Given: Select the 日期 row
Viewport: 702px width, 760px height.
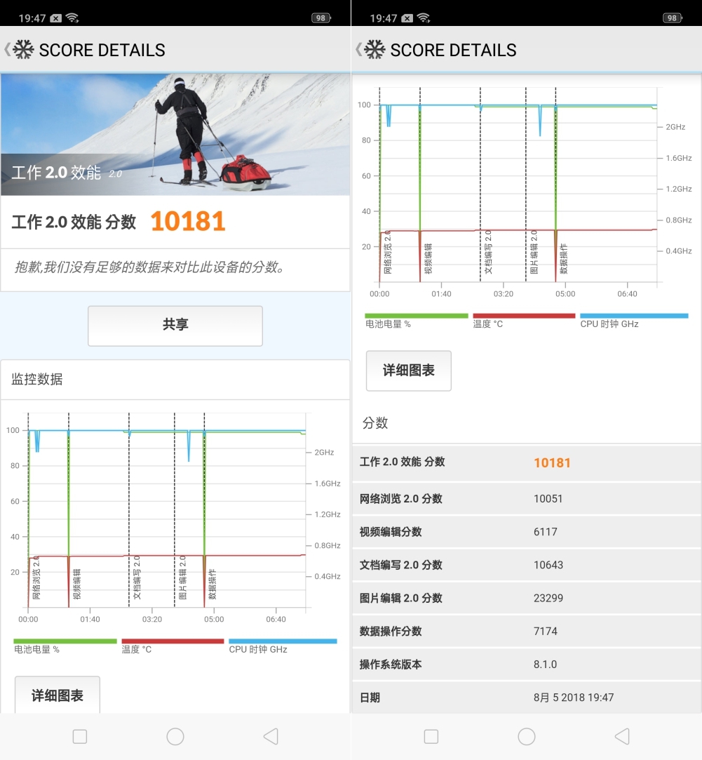Looking at the screenshot, I should point(527,697).
